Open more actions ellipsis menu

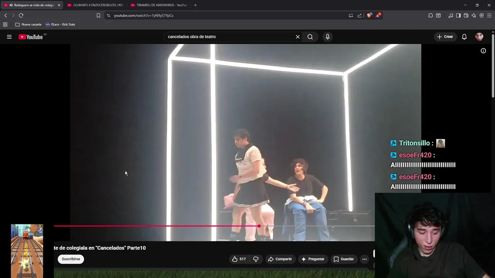tap(364, 259)
